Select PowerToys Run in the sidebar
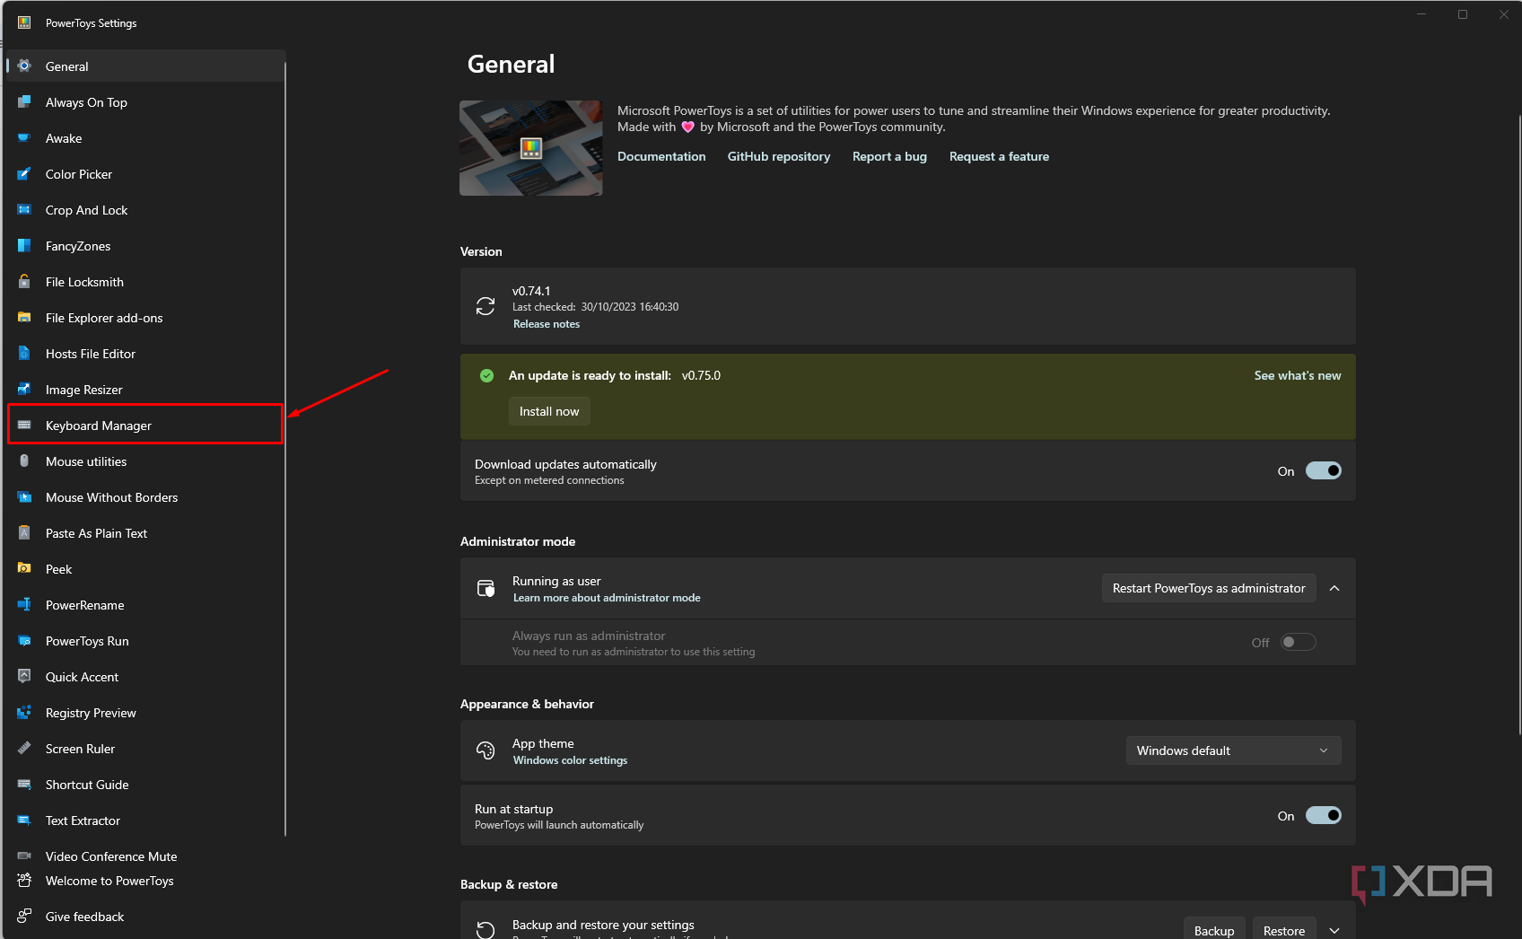 (87, 641)
